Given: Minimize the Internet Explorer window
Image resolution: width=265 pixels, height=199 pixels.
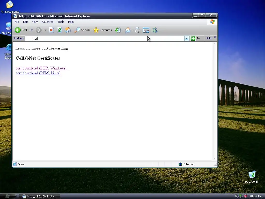Looking at the screenshot, I should tap(196, 16).
